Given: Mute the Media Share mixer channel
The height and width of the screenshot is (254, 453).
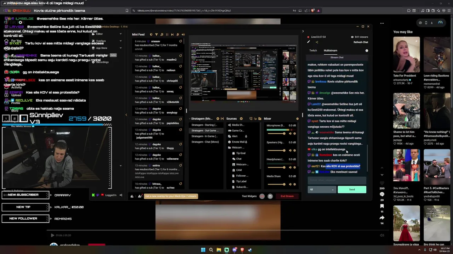Looking at the screenshot, I should click(290, 184).
